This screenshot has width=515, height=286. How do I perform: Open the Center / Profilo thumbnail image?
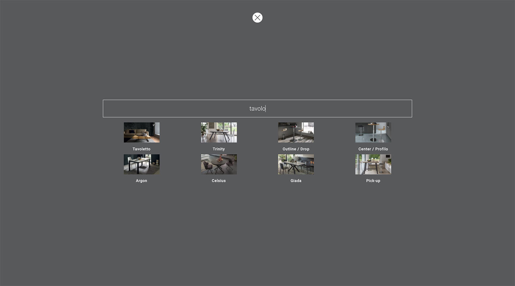pos(373,133)
